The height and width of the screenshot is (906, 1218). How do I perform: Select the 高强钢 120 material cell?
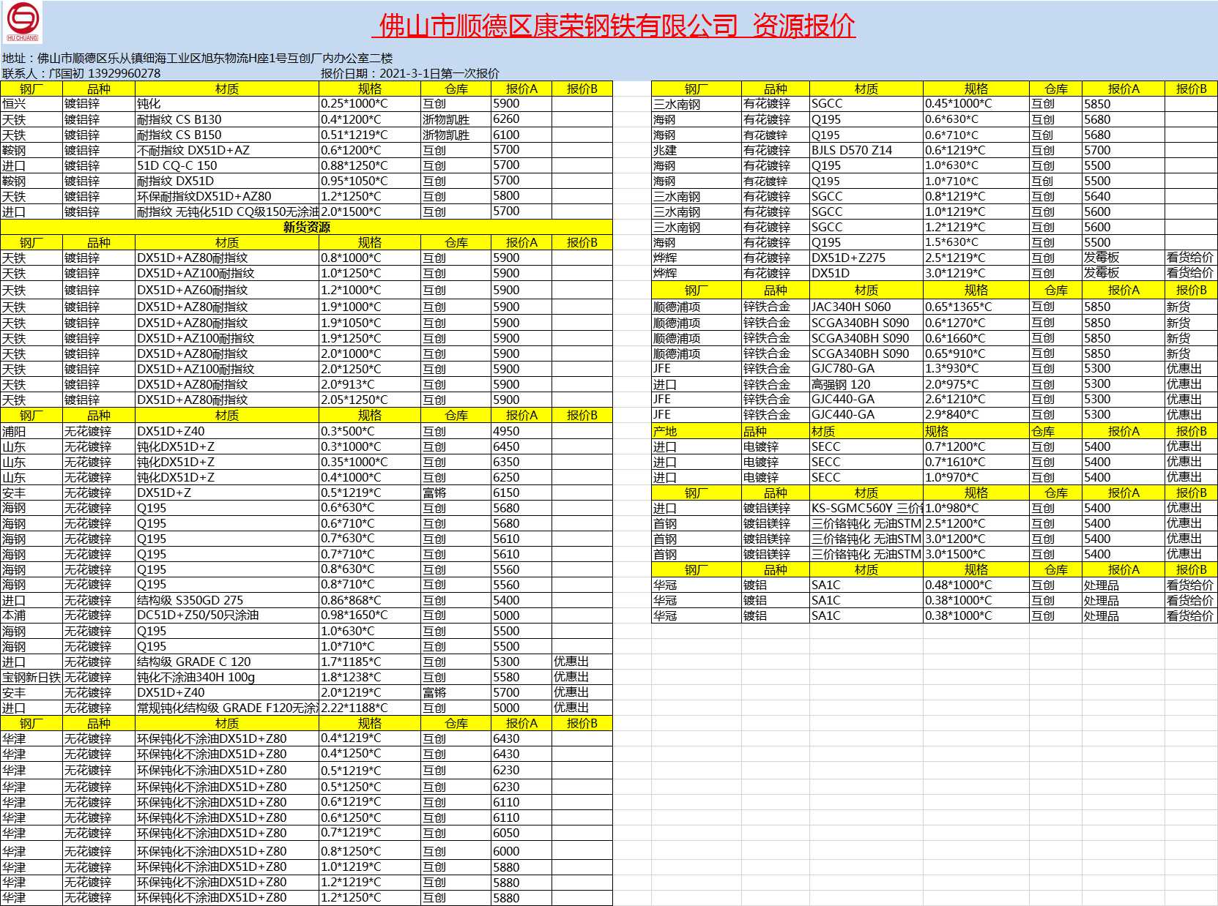pos(866,384)
